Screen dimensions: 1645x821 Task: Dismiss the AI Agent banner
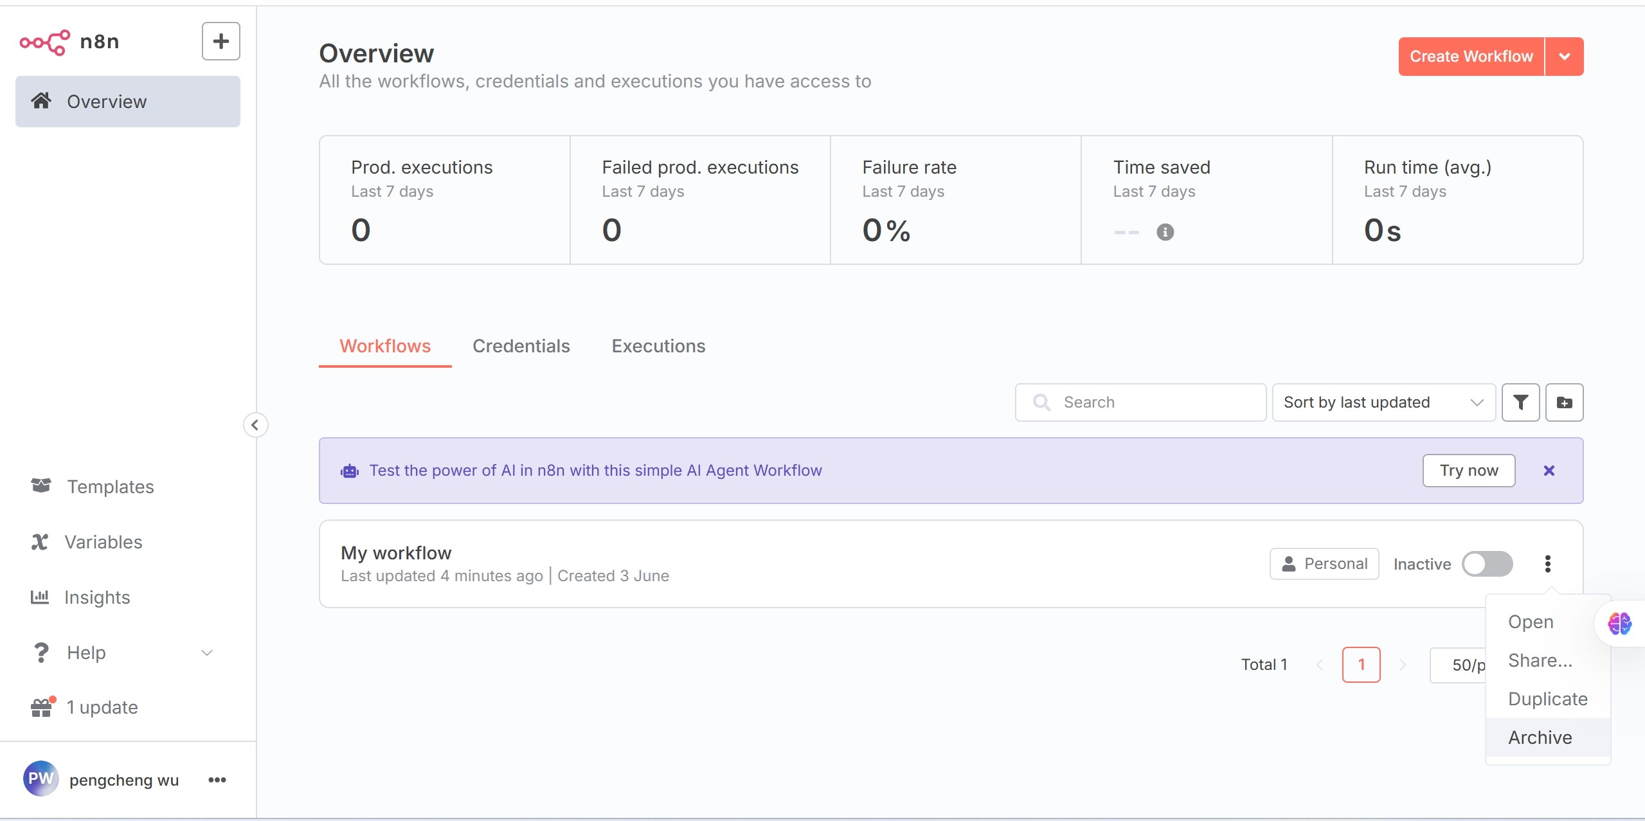[1549, 471]
